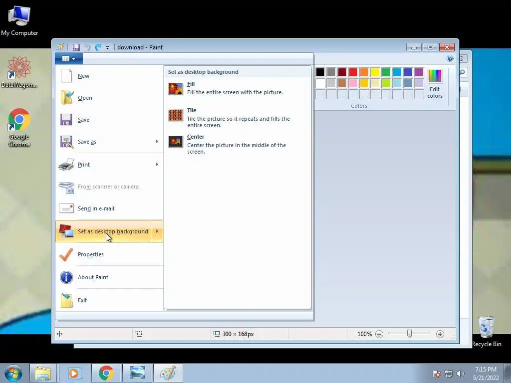Select the Center background option
This screenshot has width=511, height=383.
(x=237, y=144)
